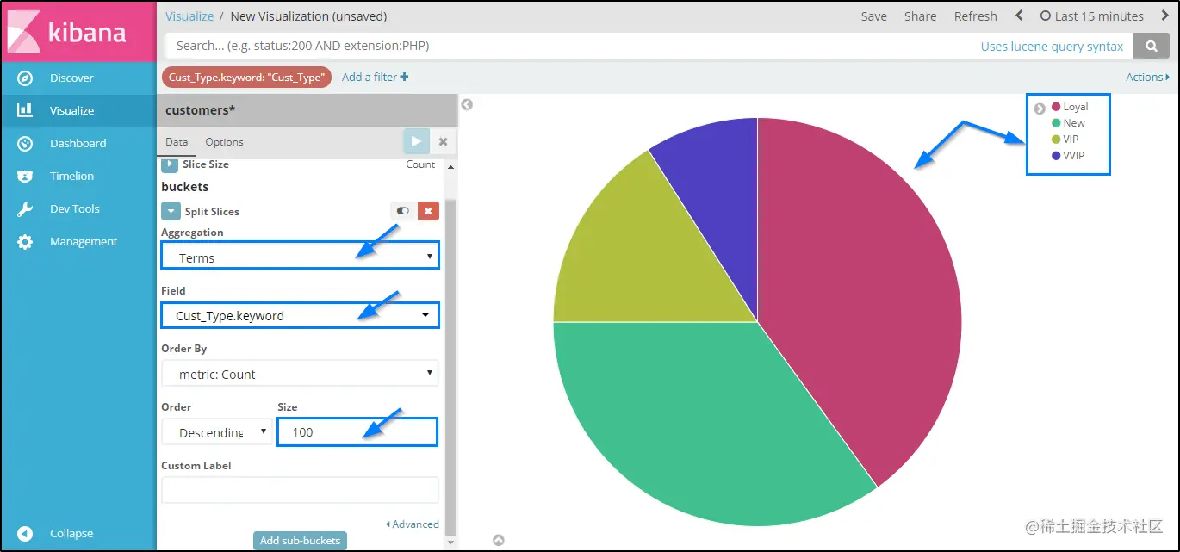The image size is (1180, 552).
Task: Click the Size input showing 100
Action: [x=357, y=432]
